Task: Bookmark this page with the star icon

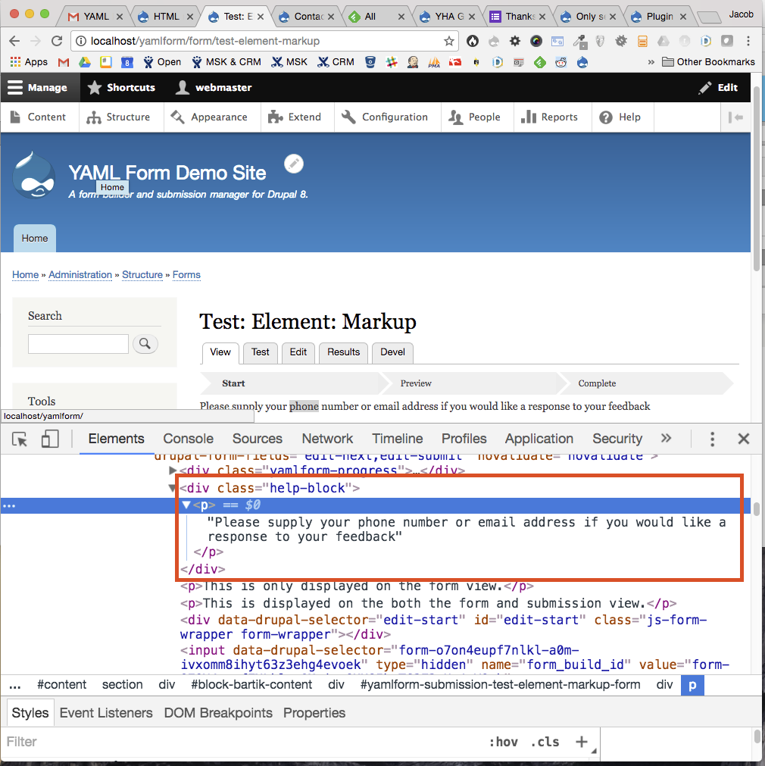Action: (449, 41)
